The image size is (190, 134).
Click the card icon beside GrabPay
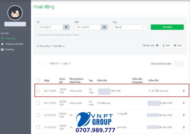pos(2,49)
